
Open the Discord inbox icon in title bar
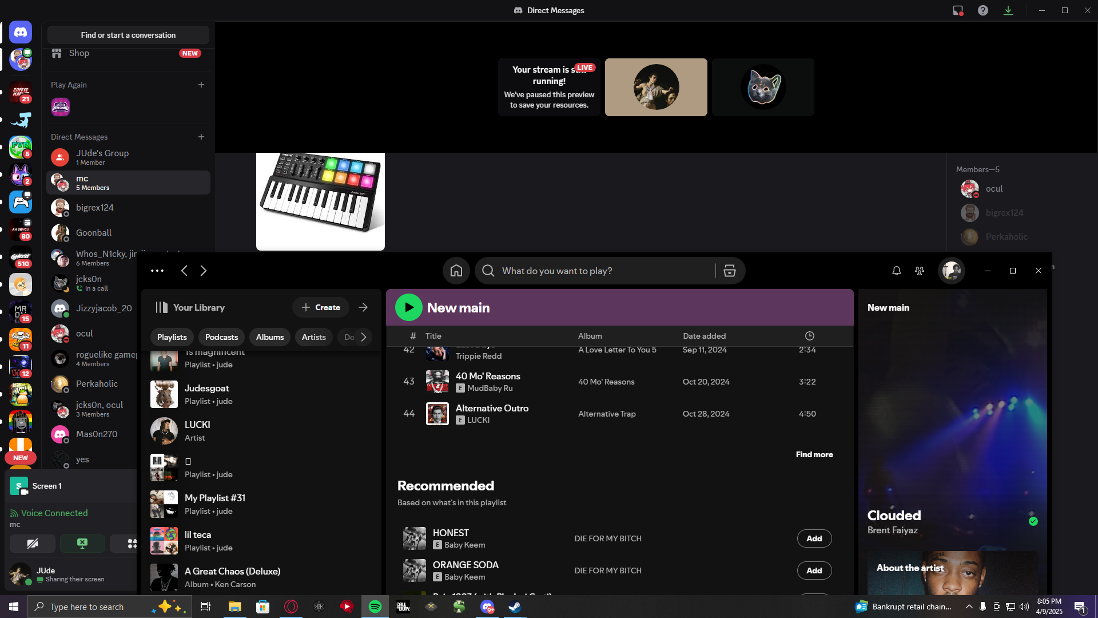[958, 10]
